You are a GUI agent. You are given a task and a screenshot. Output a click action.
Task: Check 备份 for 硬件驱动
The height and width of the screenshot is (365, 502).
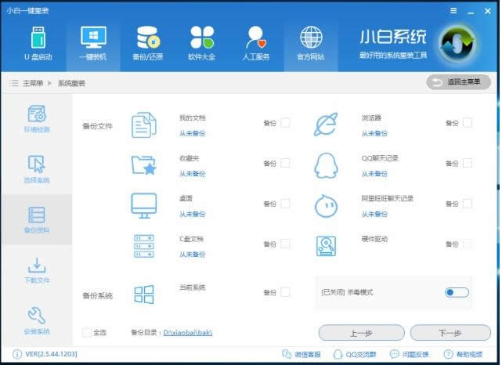pos(468,244)
